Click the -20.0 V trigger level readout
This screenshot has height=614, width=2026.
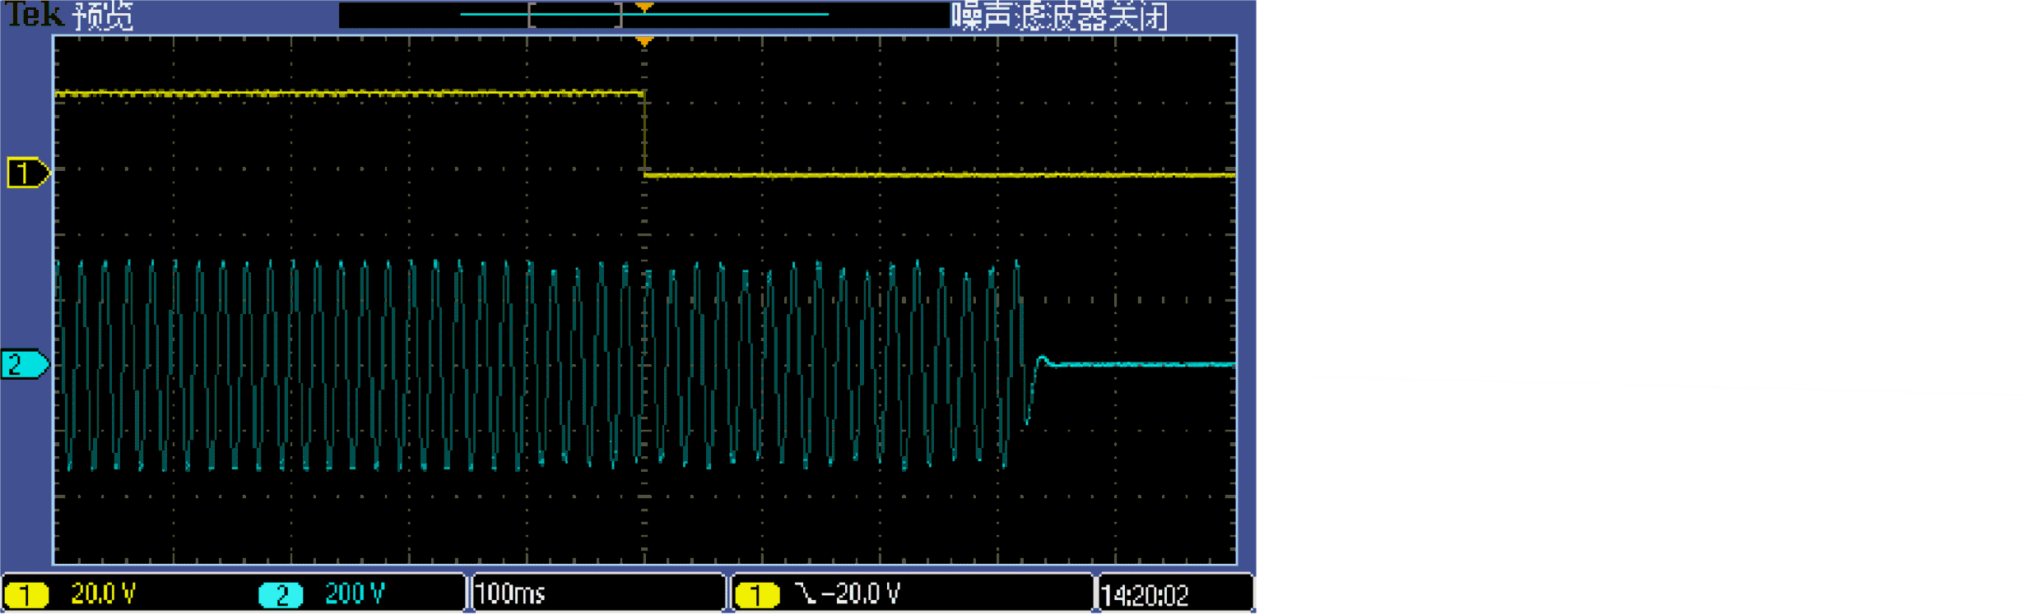(x=861, y=593)
